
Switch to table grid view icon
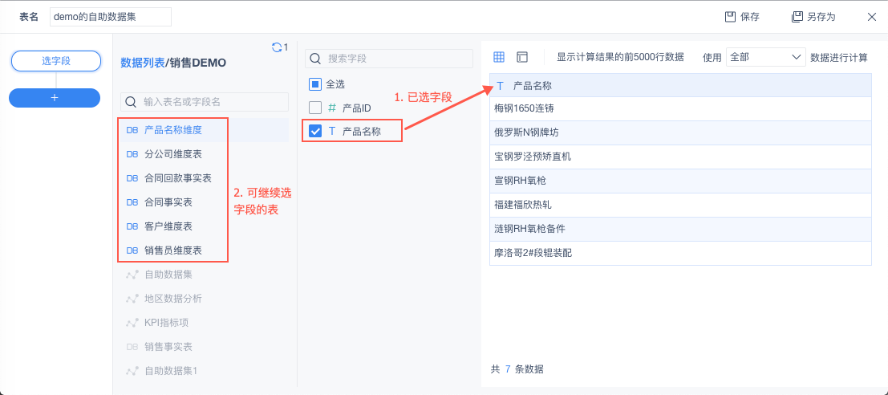click(499, 57)
